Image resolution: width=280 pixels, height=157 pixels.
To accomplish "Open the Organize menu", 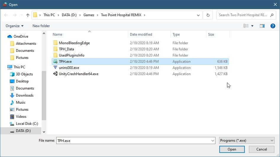I will pos(15,26).
